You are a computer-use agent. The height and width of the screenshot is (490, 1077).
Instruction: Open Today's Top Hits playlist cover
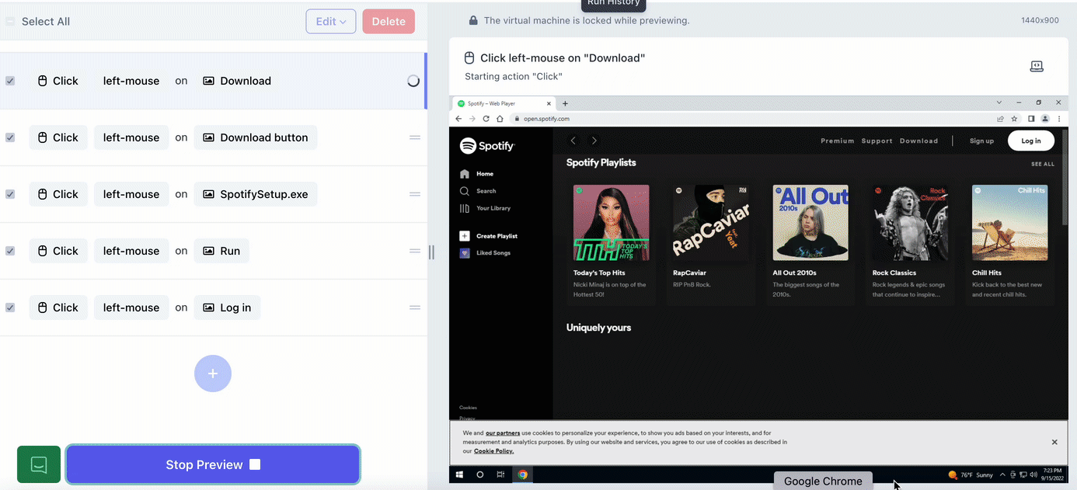pos(611,223)
